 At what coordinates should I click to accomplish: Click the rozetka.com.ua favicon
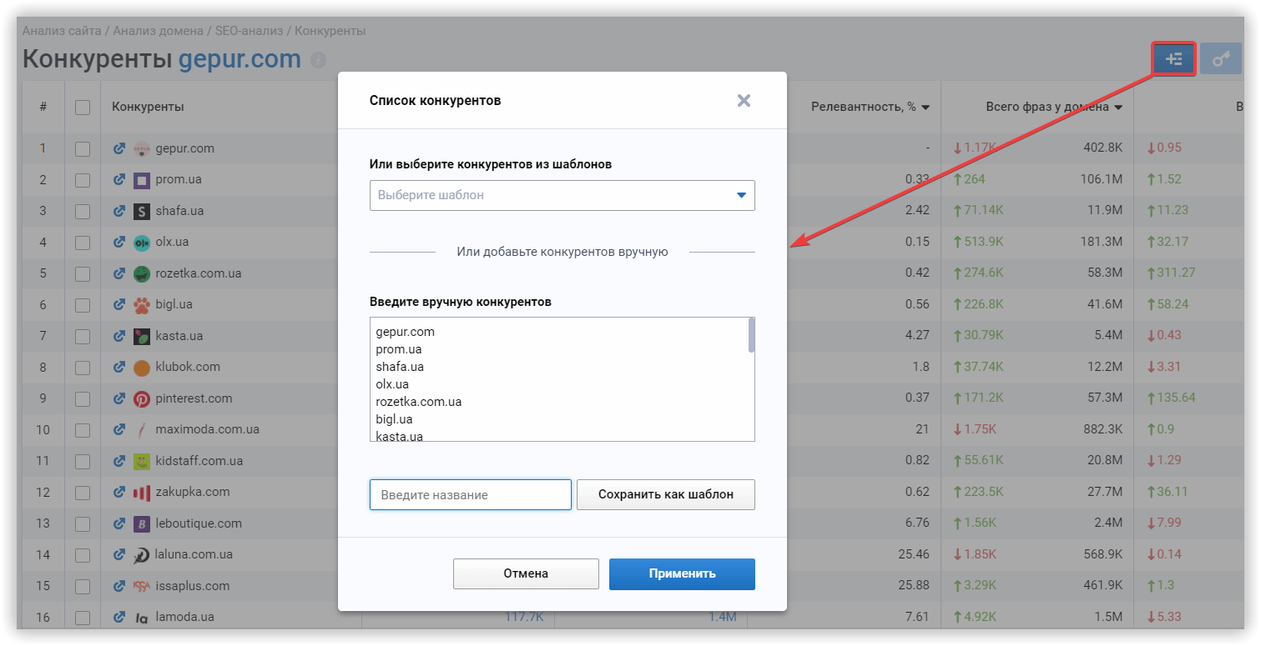click(142, 274)
